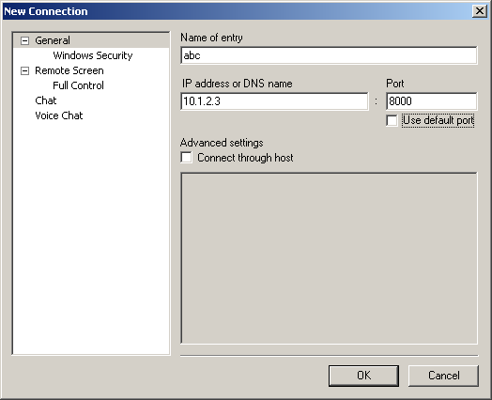Image resolution: width=492 pixels, height=400 pixels.
Task: Open the Windows Security settings page
Action: pos(93,55)
